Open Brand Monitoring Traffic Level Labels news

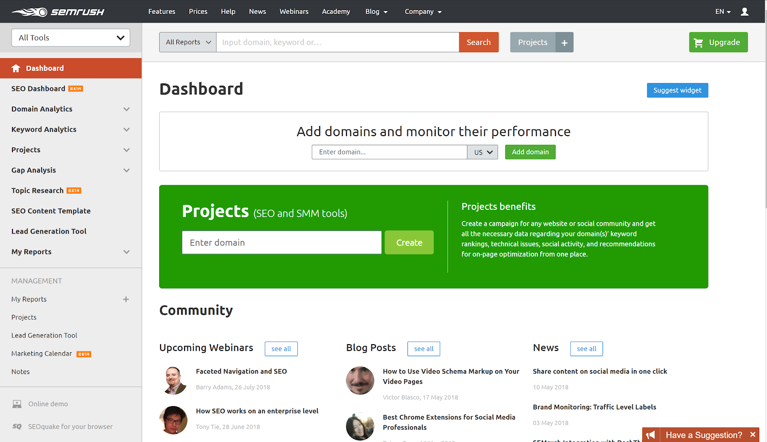(594, 407)
